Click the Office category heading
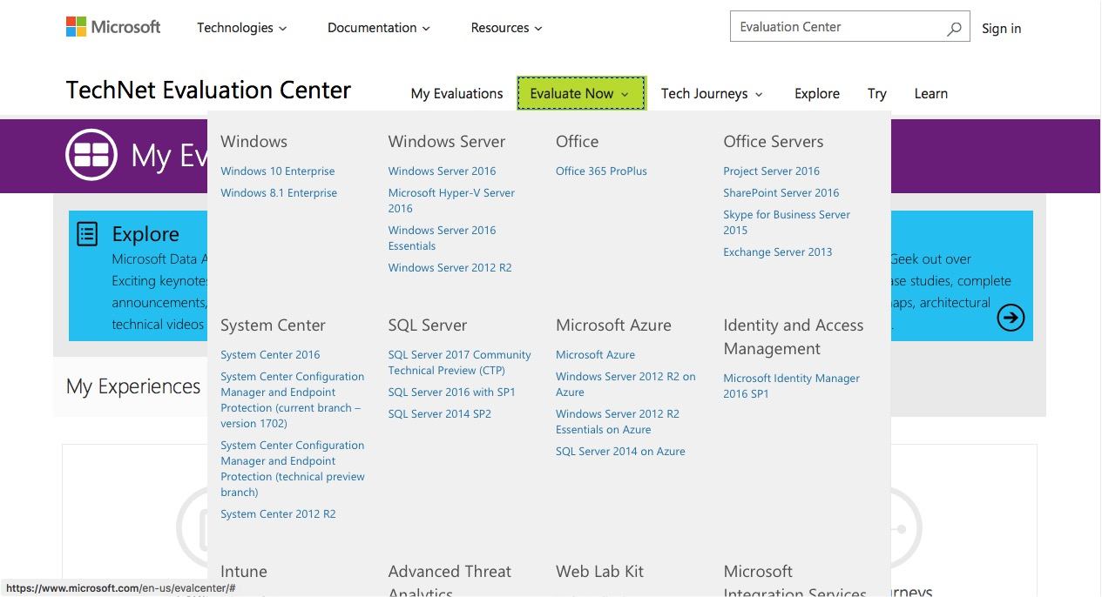 pos(578,142)
